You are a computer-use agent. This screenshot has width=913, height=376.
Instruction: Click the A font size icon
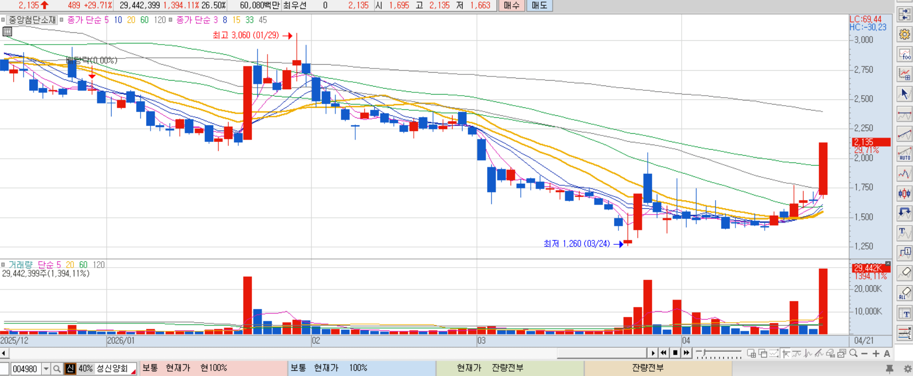(x=887, y=354)
